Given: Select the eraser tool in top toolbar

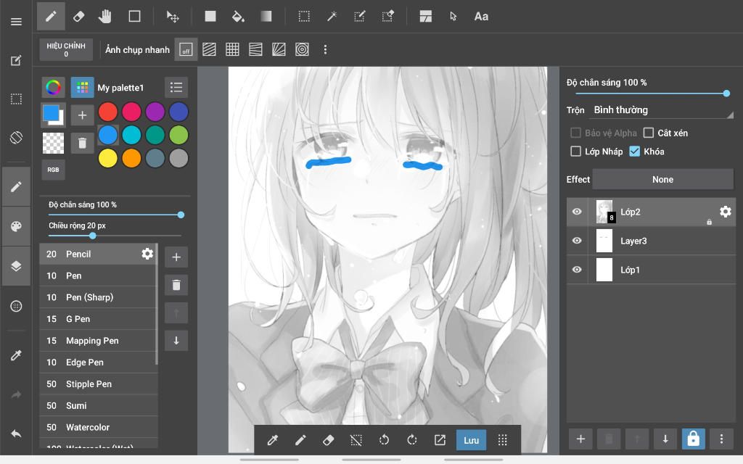Looking at the screenshot, I should tap(78, 17).
